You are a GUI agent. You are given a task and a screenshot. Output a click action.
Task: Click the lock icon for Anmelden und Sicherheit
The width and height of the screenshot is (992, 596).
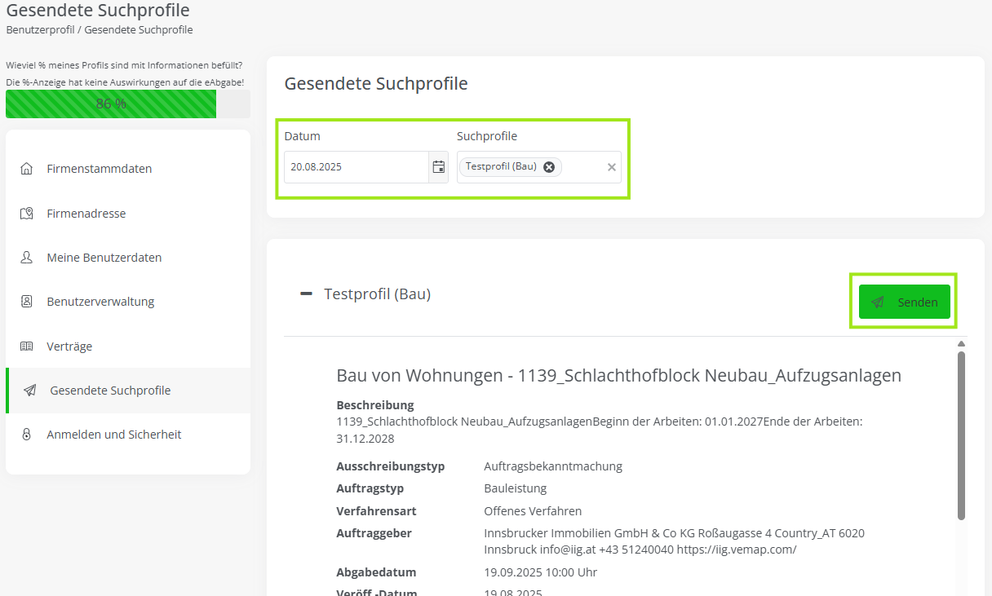click(27, 435)
